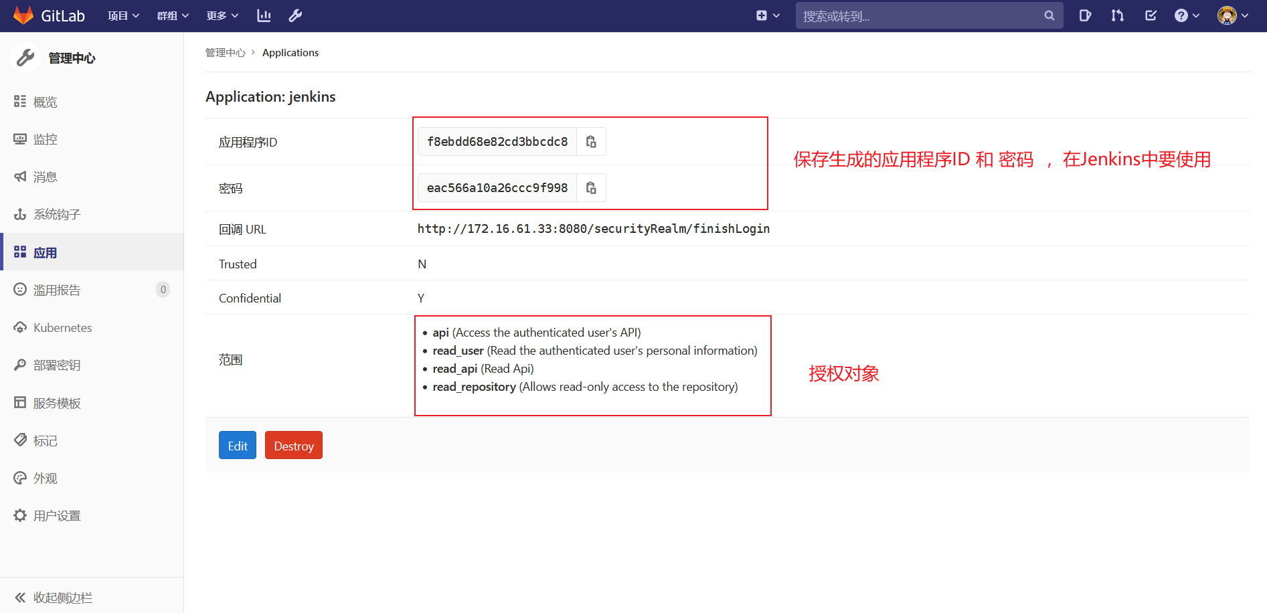1267x613 pixels.
Task: Click the 概览 sidebar icon
Action: click(x=20, y=101)
